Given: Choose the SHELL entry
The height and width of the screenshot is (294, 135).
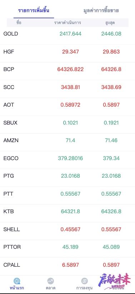Looking at the screenshot, I should 67,229.
